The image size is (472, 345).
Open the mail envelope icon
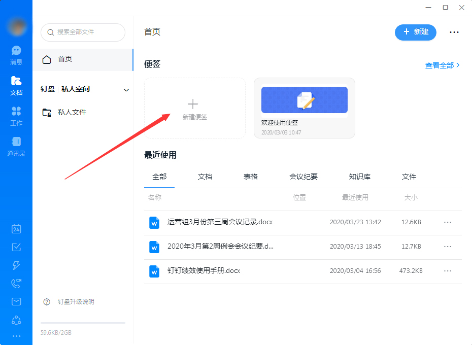point(16,301)
